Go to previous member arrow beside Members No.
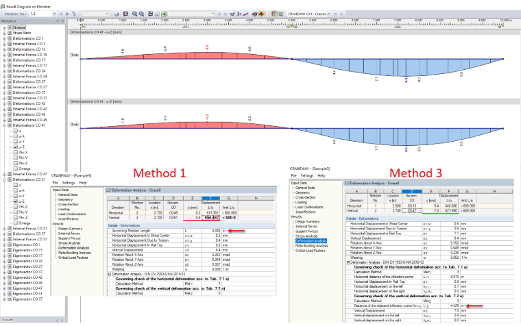 pyautogui.click(x=61, y=14)
